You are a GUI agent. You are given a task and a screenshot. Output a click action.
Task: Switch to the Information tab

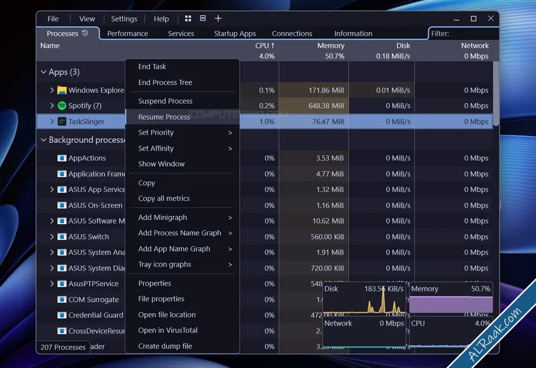point(353,33)
